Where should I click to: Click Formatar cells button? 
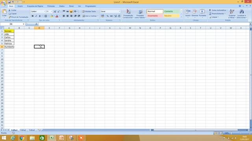[202, 13]
